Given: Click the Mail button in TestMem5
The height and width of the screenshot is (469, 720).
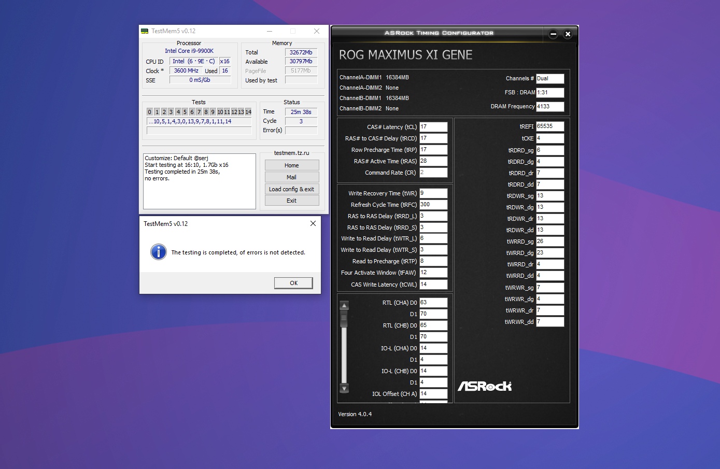Looking at the screenshot, I should (292, 177).
